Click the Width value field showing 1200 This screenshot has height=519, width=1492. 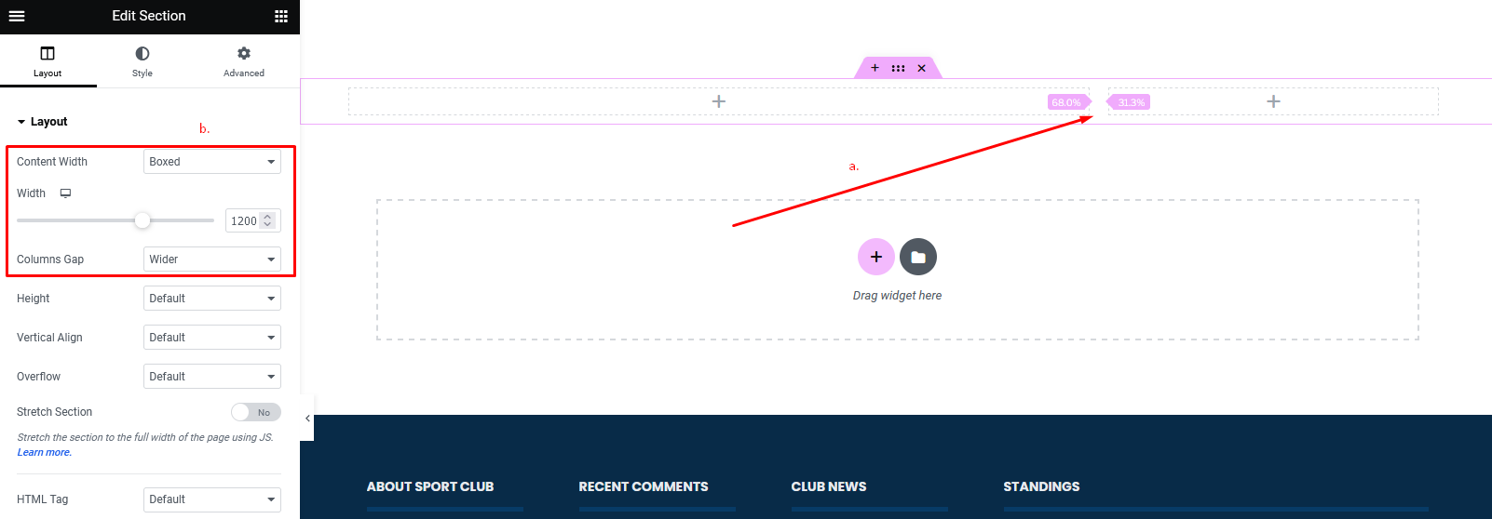pyautogui.click(x=243, y=221)
